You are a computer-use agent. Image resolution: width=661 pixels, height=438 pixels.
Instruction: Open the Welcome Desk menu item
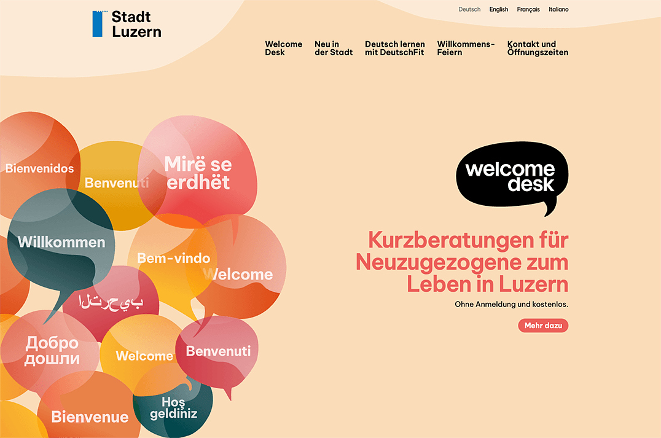(283, 48)
